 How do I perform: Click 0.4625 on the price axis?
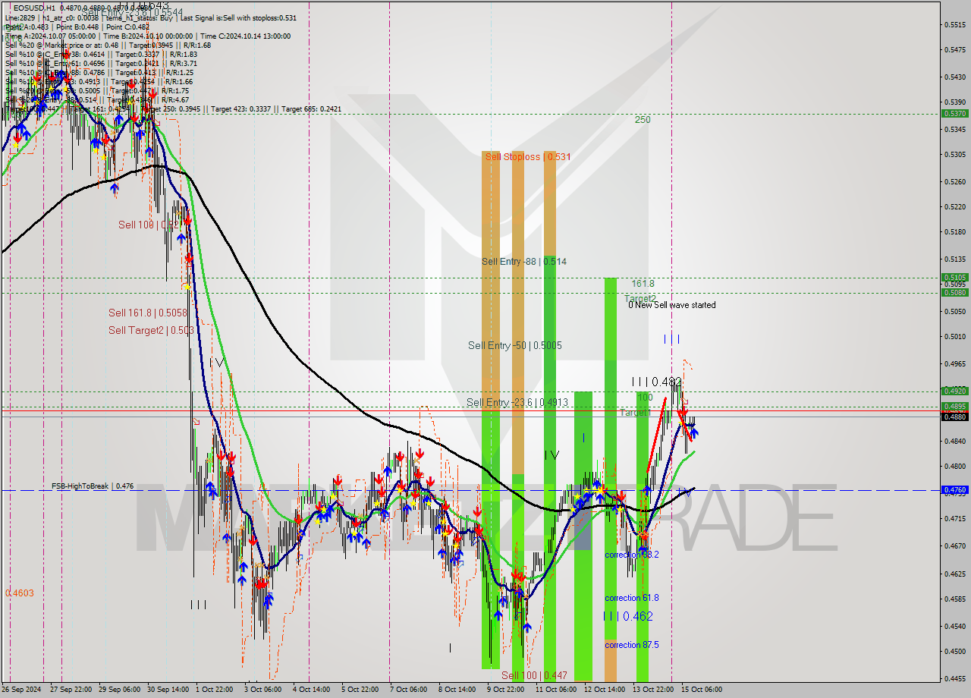point(954,574)
